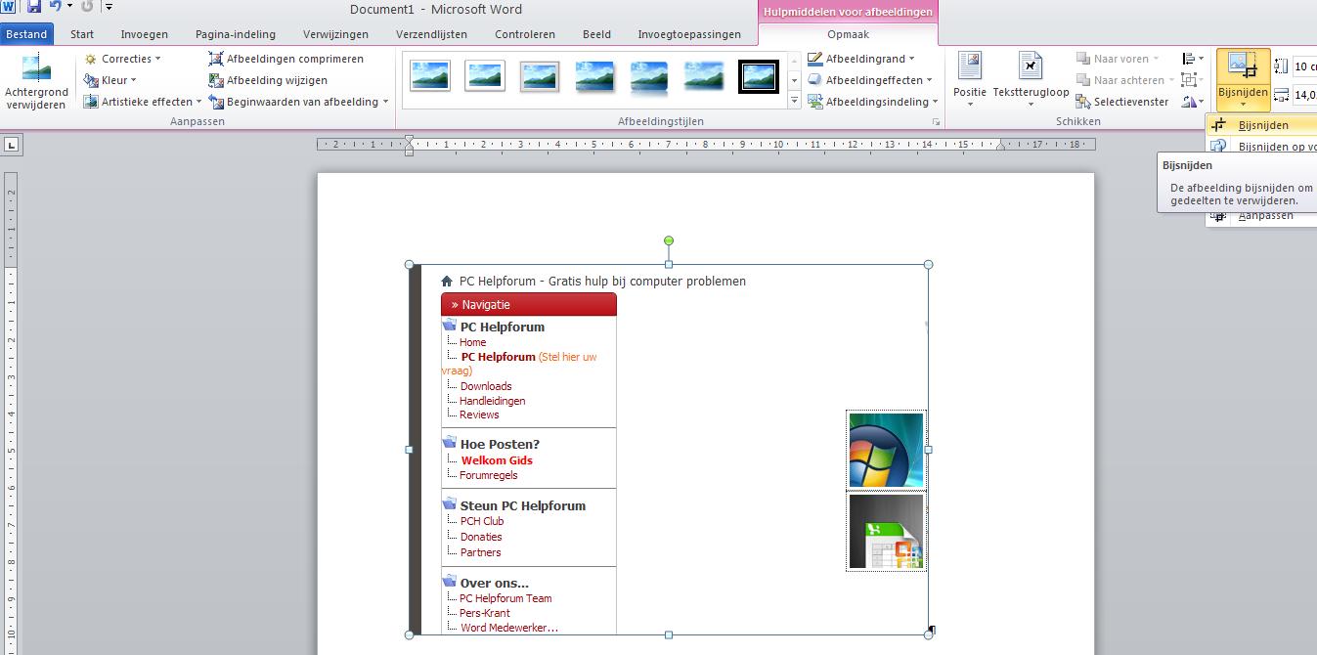The width and height of the screenshot is (1317, 655).
Task: Open the Undo history dropdown arrow
Action: tap(69, 7)
